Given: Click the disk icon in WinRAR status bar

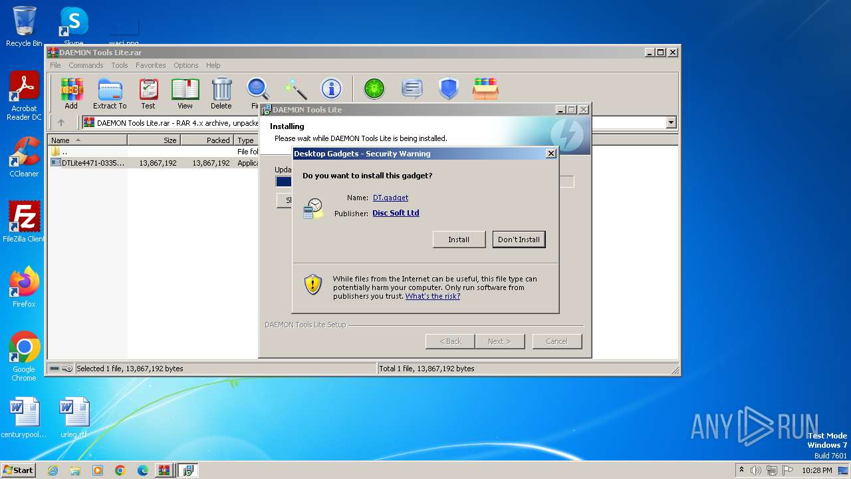Looking at the screenshot, I should (x=55, y=369).
